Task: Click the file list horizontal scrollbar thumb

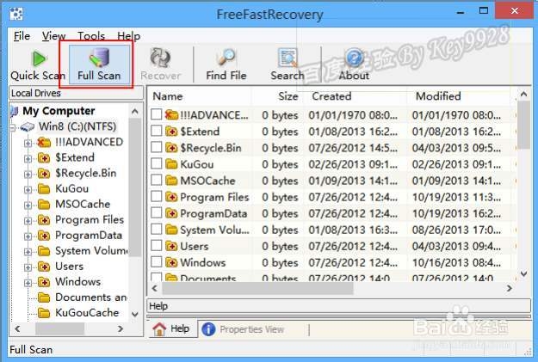Action: pyautogui.click(x=257, y=289)
